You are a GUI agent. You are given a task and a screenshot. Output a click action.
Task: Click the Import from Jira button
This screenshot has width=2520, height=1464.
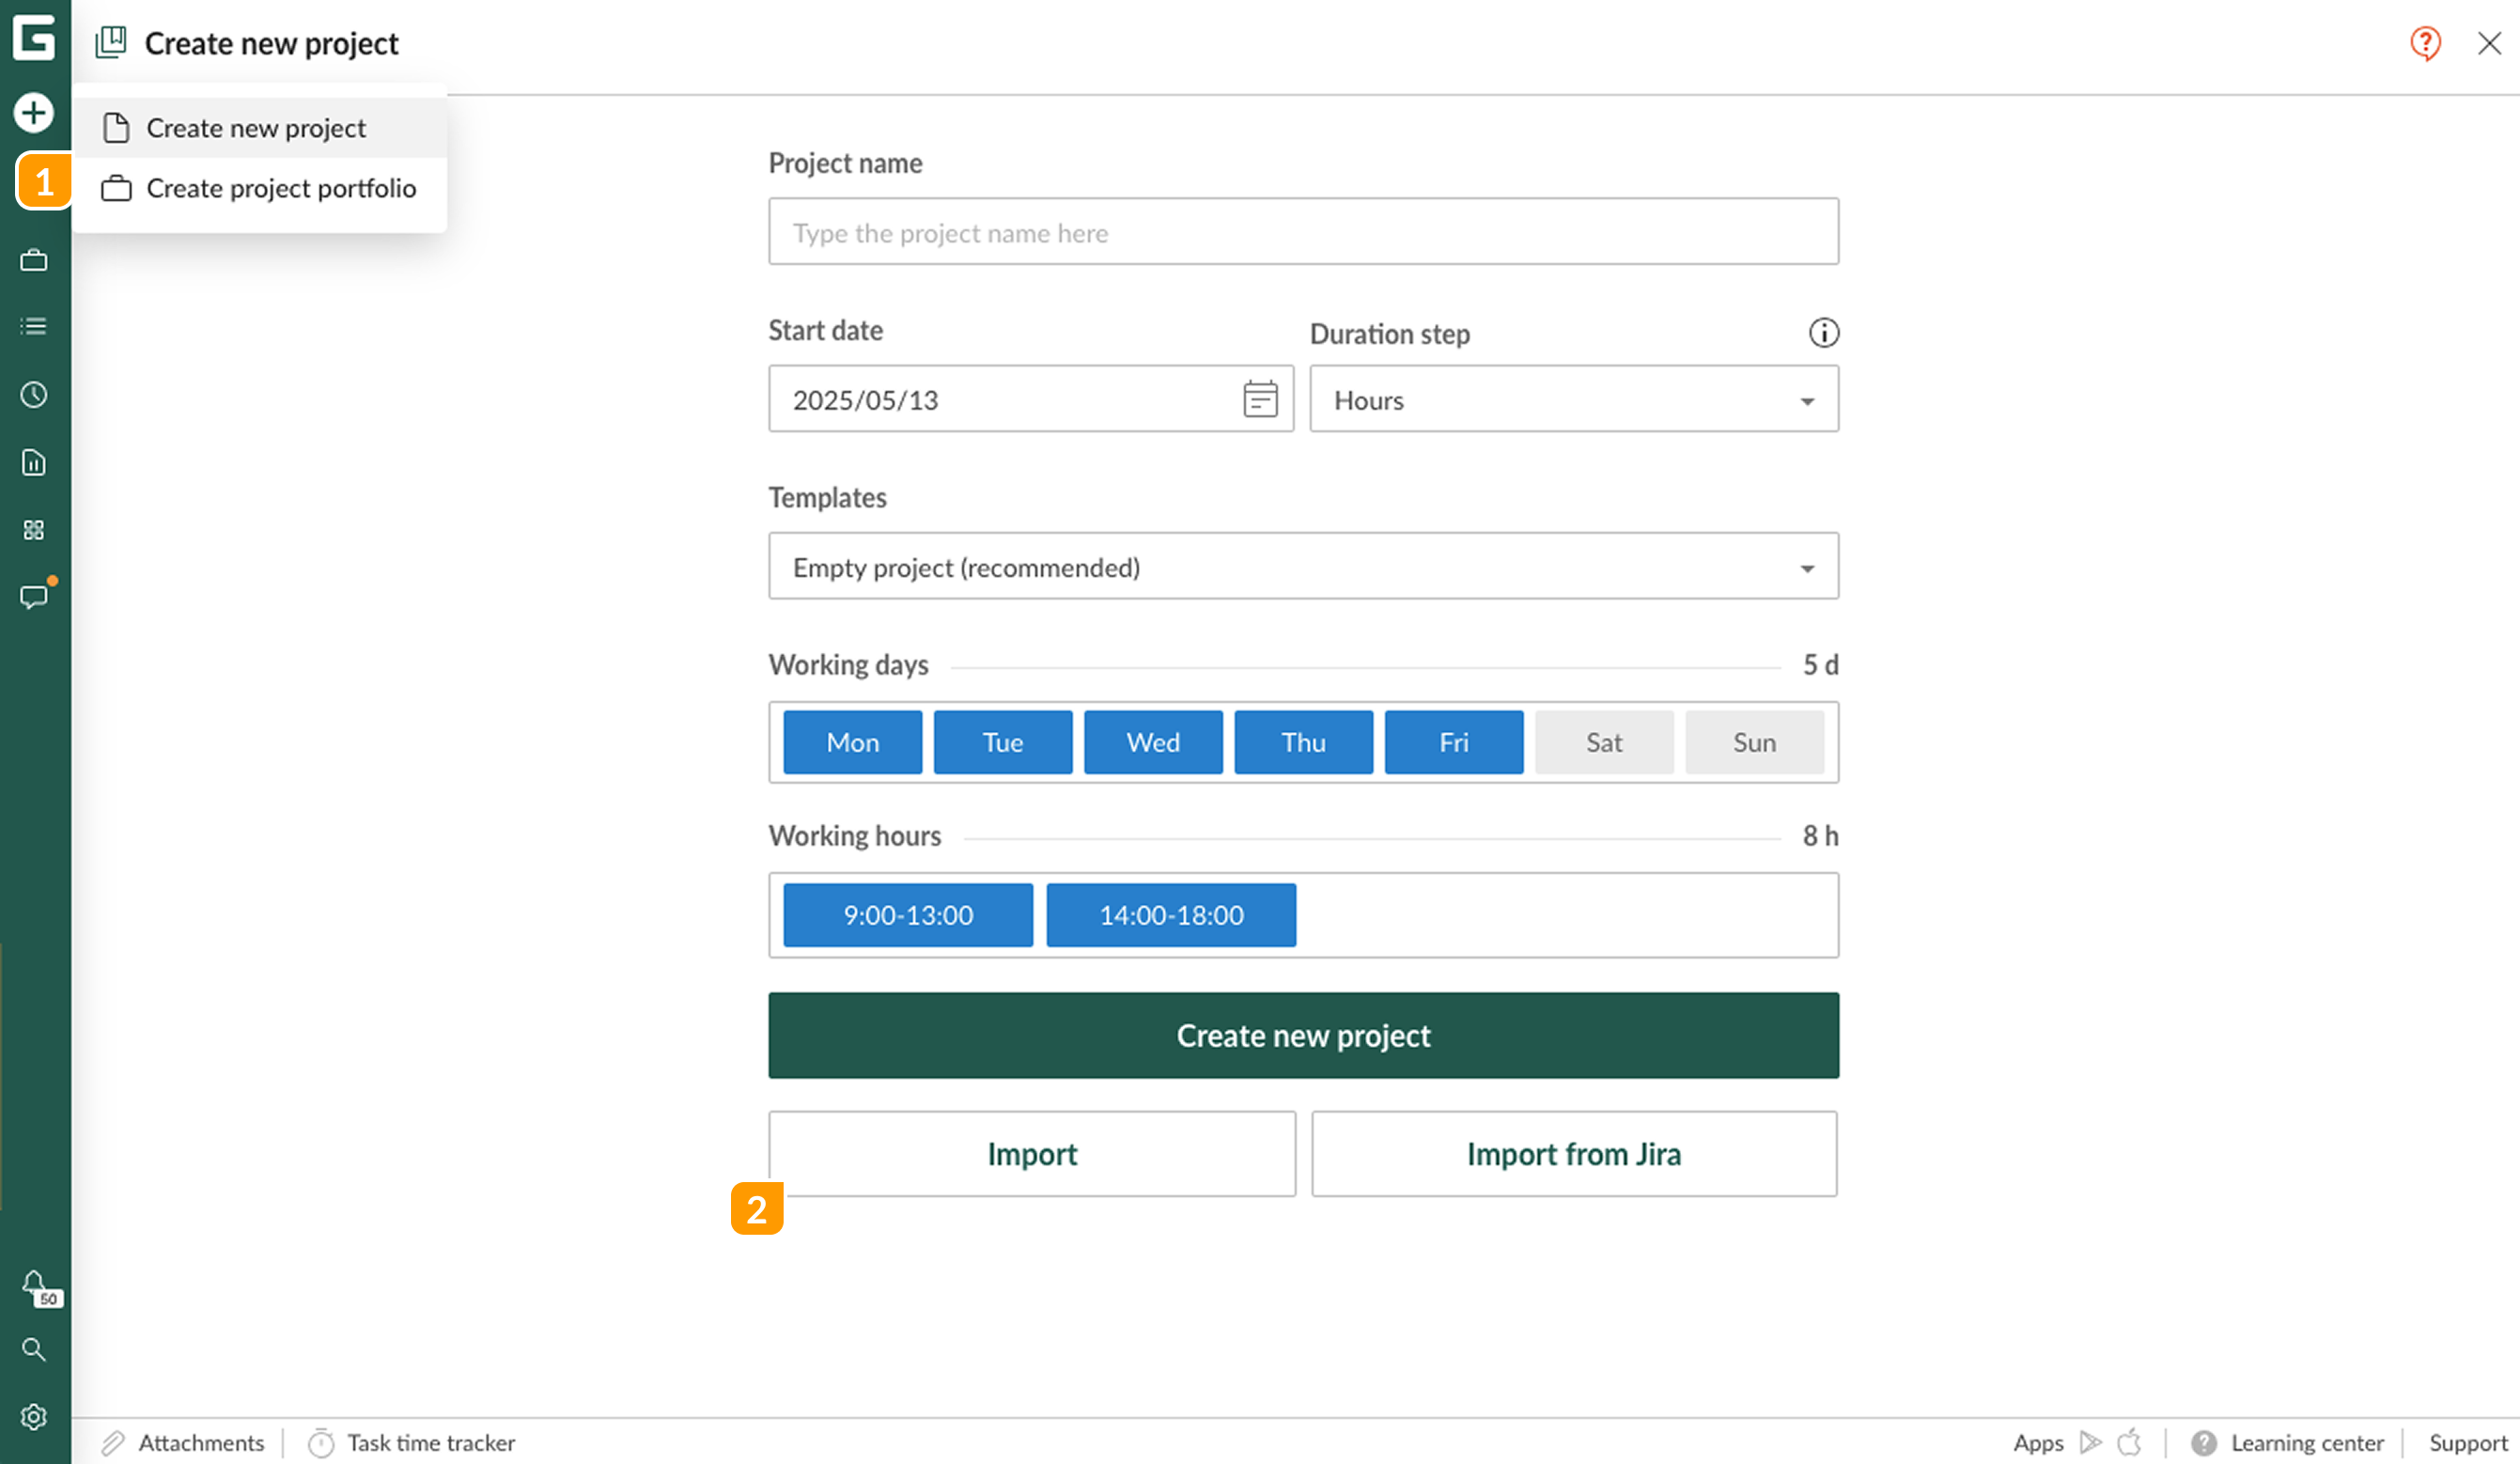pos(1573,1153)
